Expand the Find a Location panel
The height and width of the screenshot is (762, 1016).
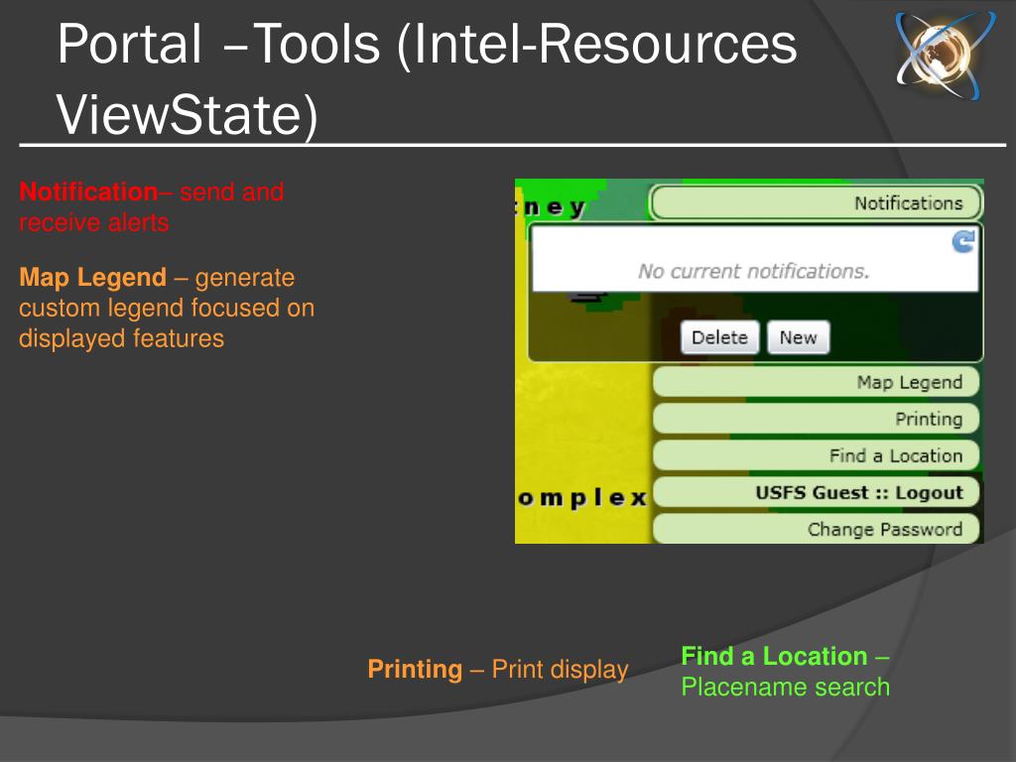(816, 455)
